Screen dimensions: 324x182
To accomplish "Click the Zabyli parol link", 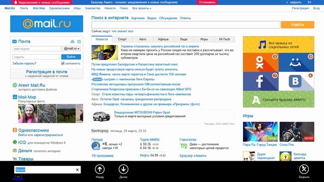I will tap(24, 63).
